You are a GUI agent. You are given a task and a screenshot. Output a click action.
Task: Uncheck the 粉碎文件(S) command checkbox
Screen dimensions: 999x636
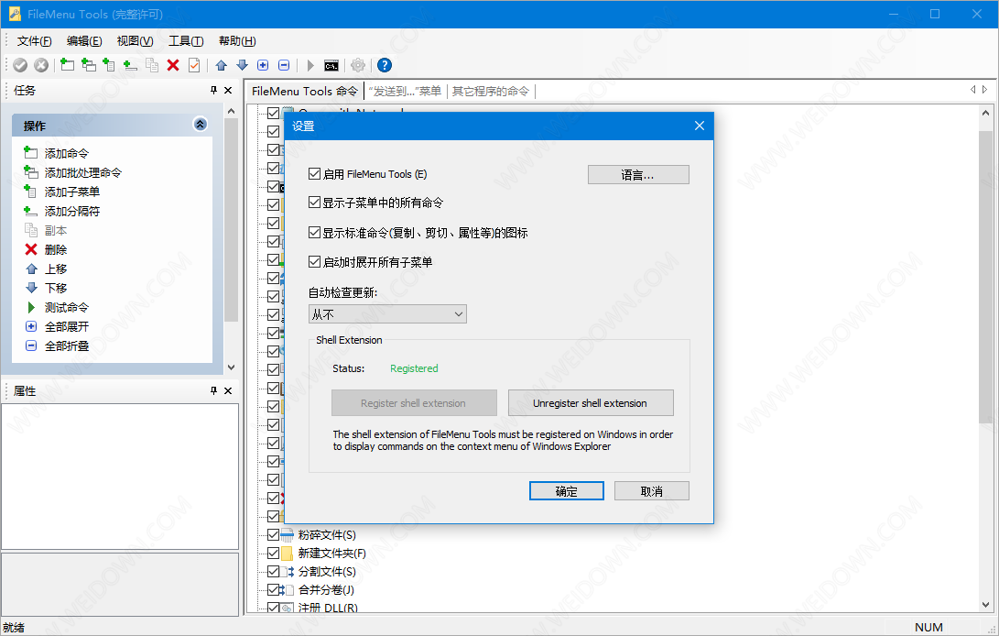click(273, 534)
